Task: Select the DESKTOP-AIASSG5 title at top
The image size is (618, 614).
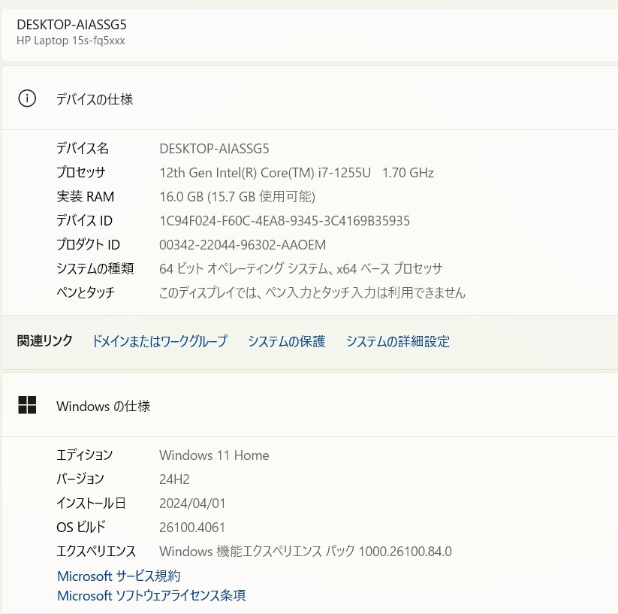Action: coord(72,25)
